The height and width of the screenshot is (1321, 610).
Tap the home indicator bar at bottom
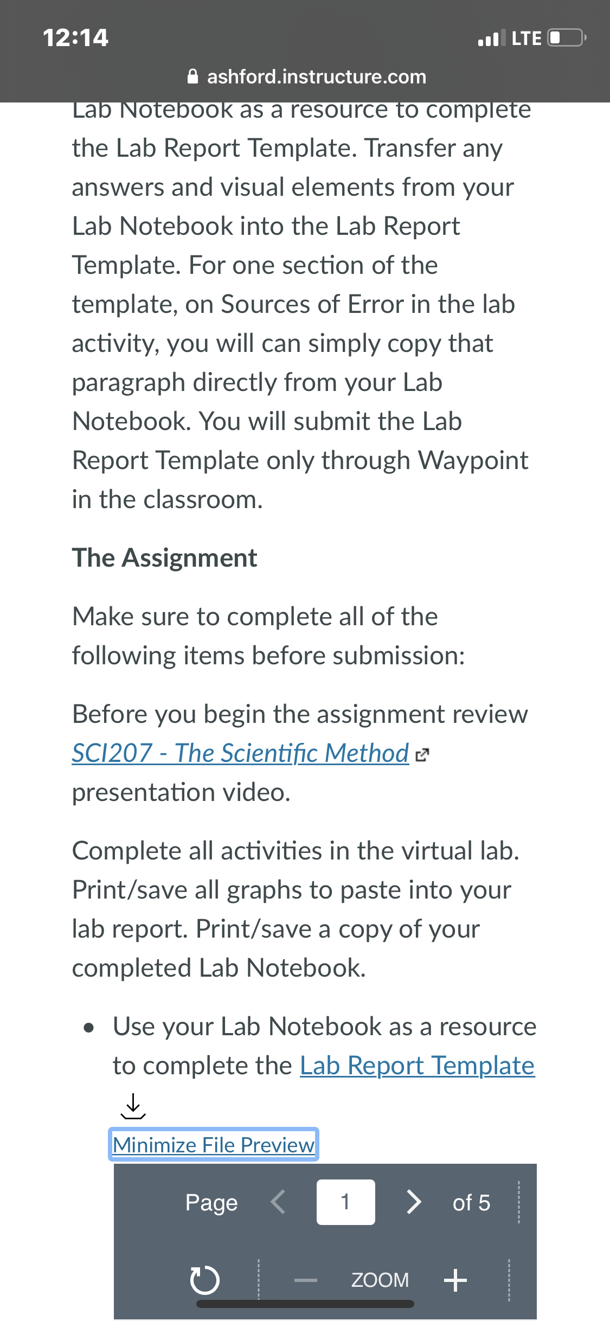(305, 1304)
